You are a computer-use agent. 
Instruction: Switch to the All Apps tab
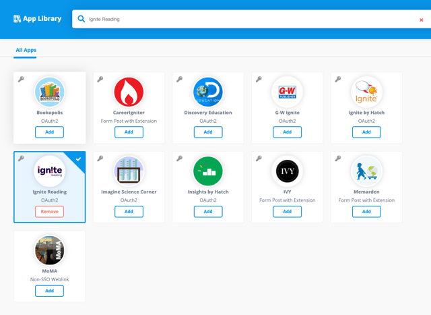click(x=26, y=50)
